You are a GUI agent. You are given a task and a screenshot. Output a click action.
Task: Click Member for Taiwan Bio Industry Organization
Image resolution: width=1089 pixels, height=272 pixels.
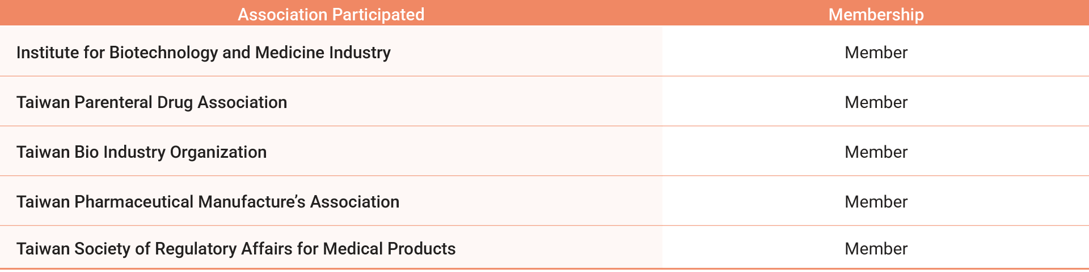(x=876, y=152)
